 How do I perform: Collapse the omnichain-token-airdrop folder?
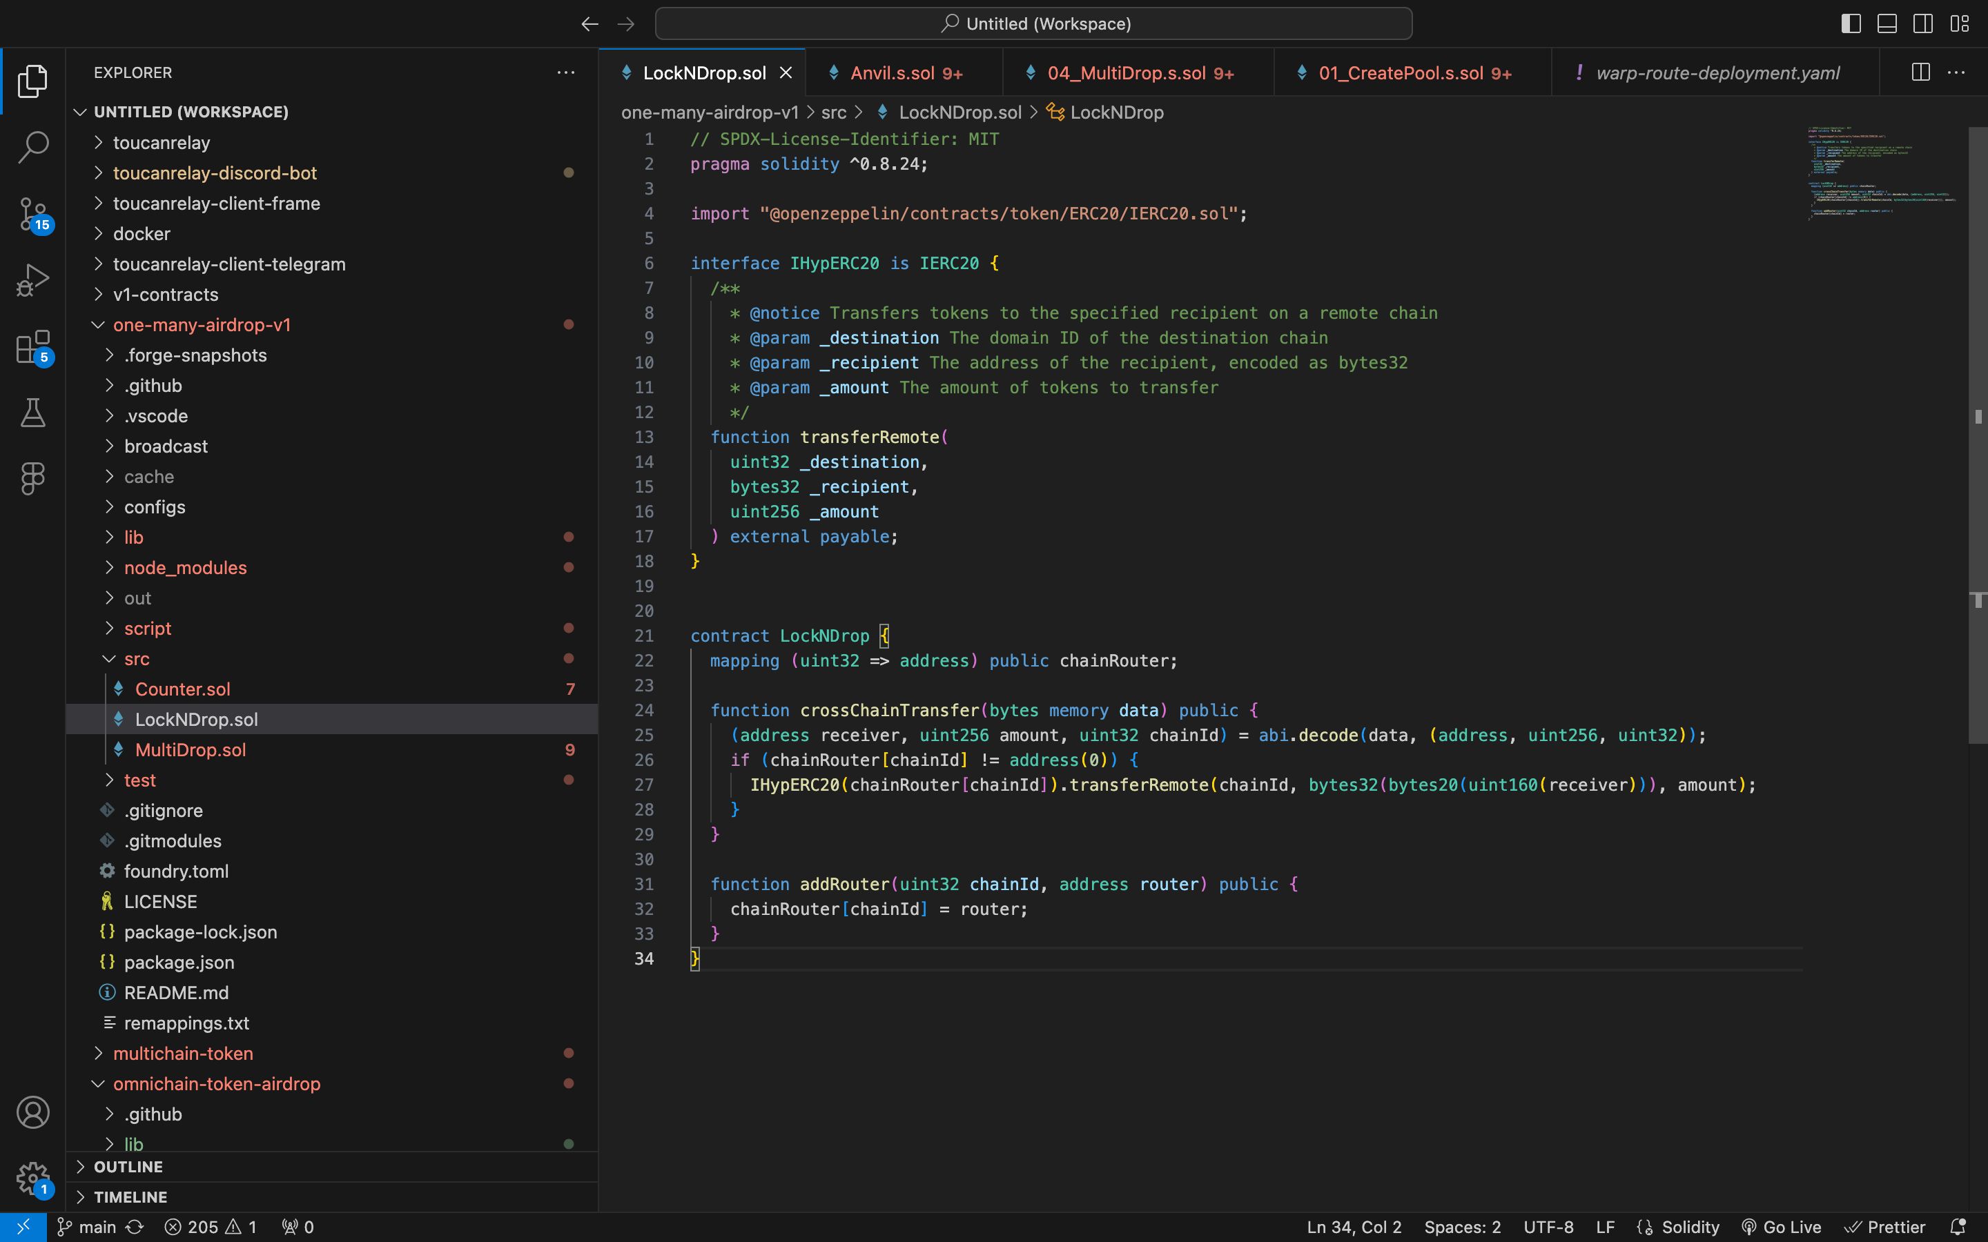[x=332, y=1083]
